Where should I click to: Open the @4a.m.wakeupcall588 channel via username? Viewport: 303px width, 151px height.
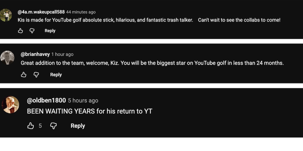[x=41, y=12]
